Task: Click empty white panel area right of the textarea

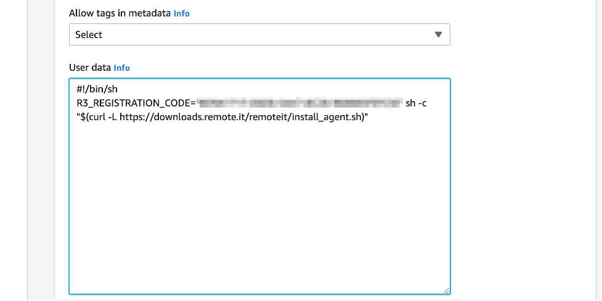Action: [x=524, y=185]
